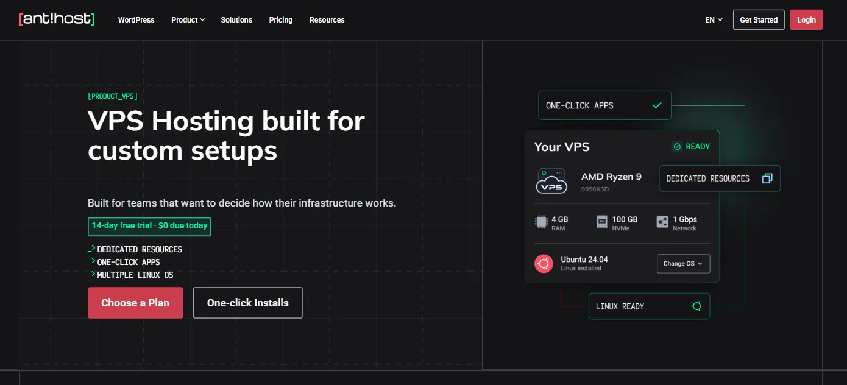Screen dimensions: 847x385
Task: Open the Resources nav item
Action: [327, 20]
